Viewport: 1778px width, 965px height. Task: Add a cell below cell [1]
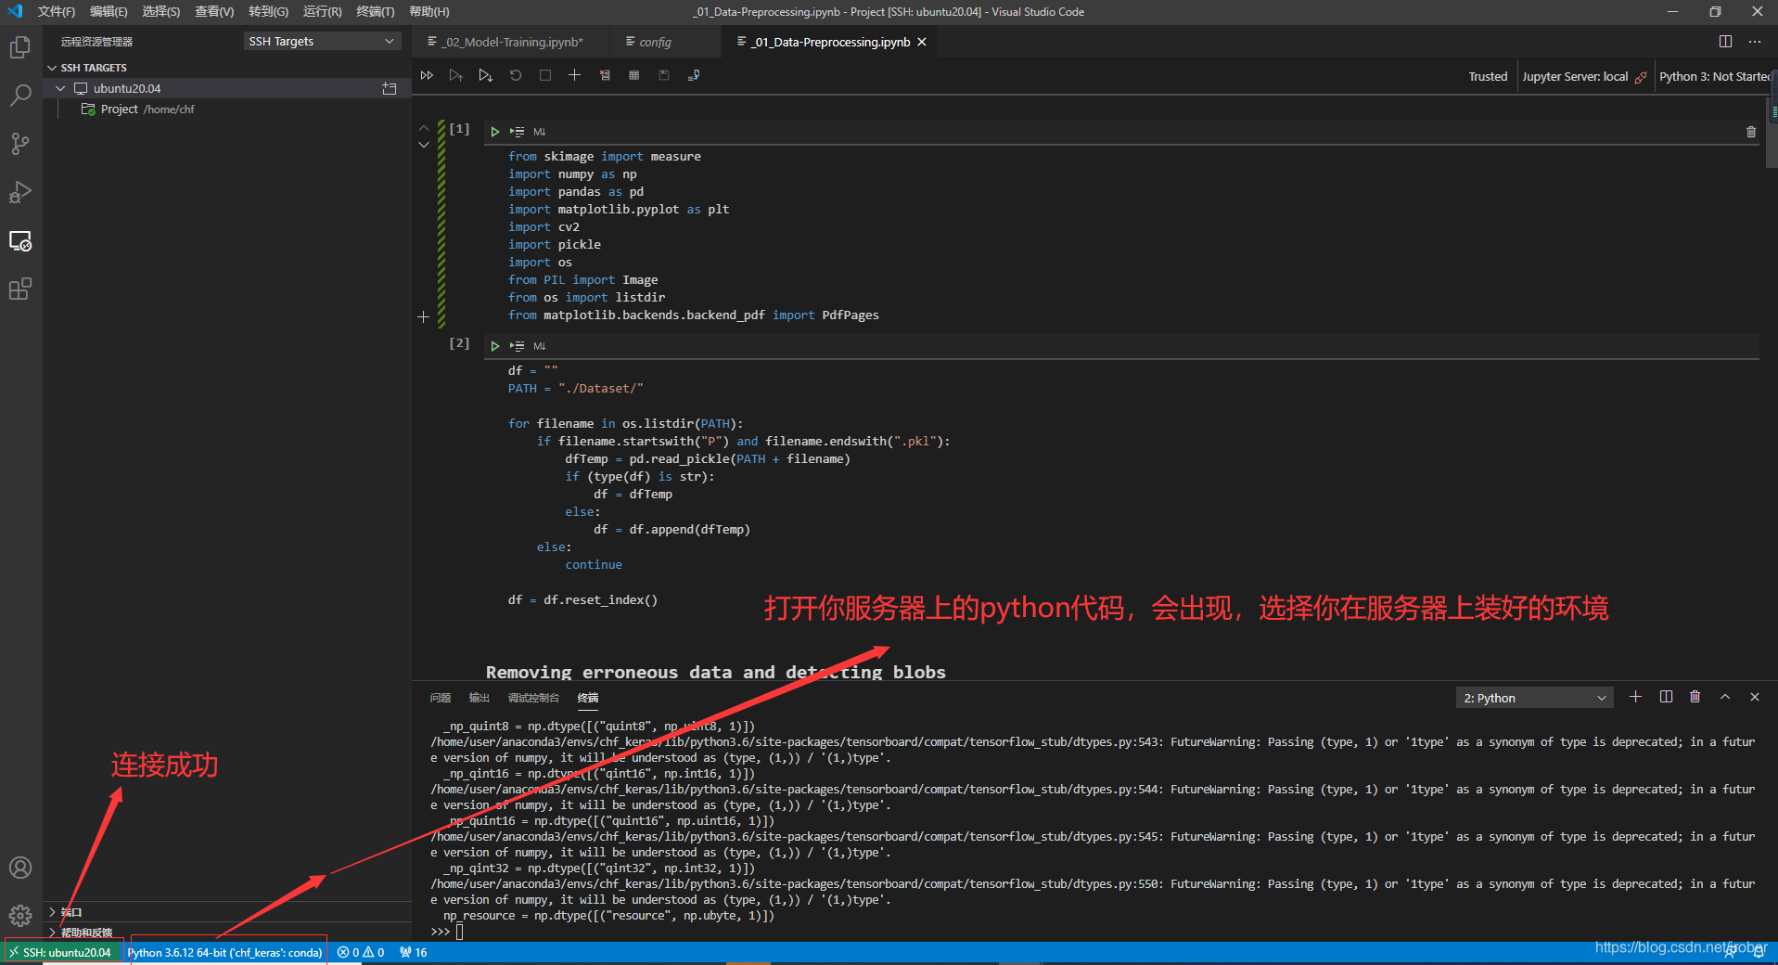point(424,317)
